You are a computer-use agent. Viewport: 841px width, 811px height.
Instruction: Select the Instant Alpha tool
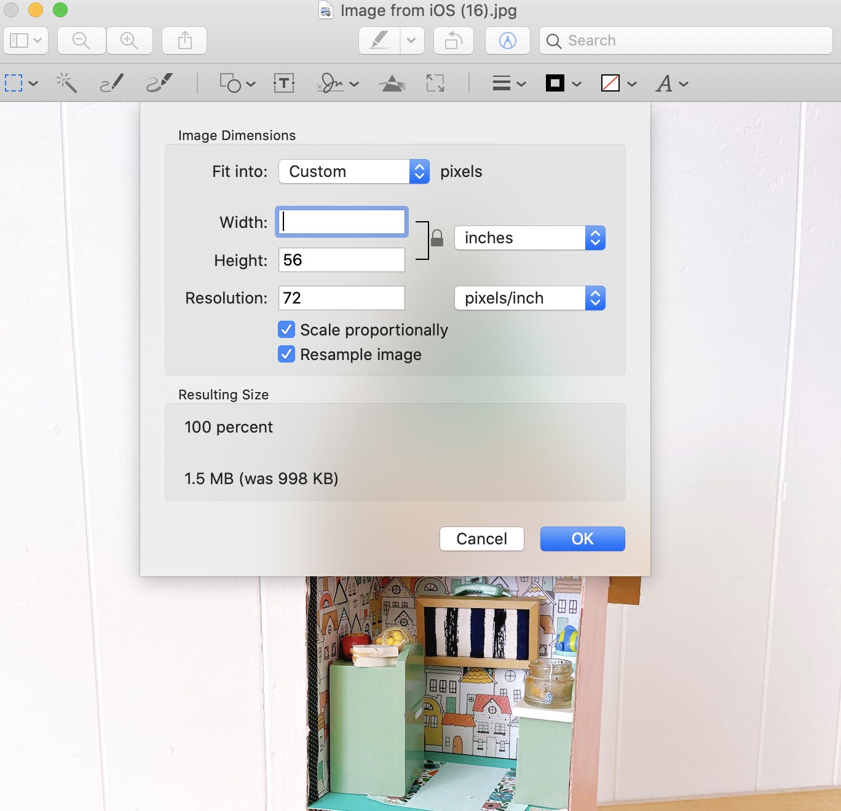point(66,83)
